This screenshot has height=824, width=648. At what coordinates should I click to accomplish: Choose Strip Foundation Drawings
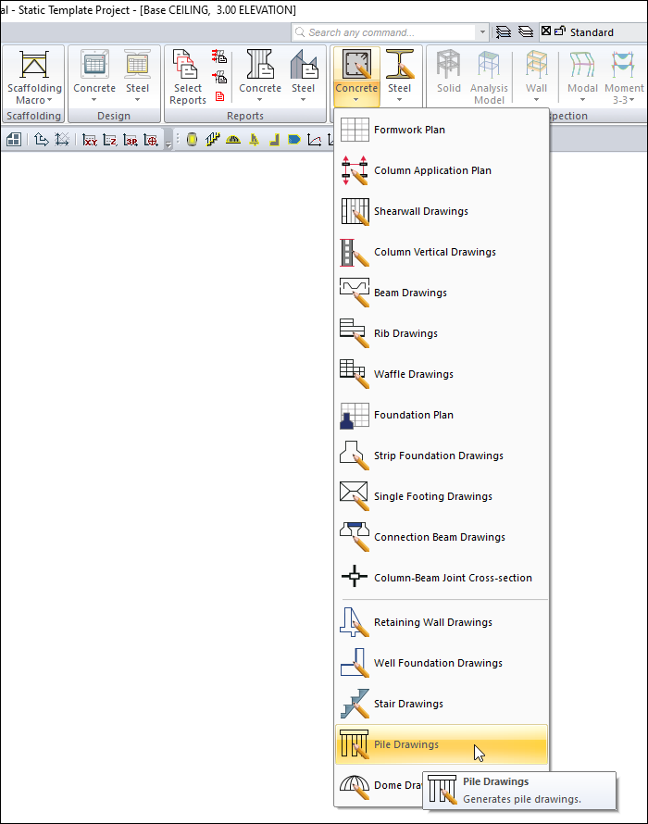441,456
